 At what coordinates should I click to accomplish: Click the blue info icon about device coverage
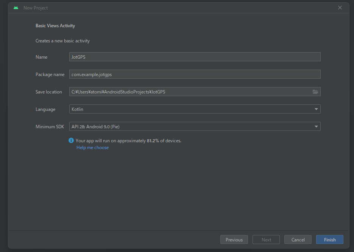click(71, 140)
